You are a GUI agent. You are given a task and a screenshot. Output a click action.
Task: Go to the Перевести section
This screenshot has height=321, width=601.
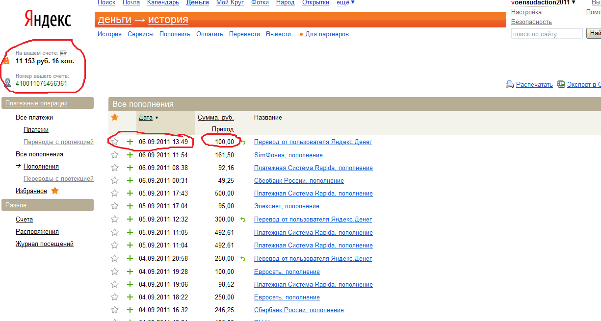pos(244,34)
